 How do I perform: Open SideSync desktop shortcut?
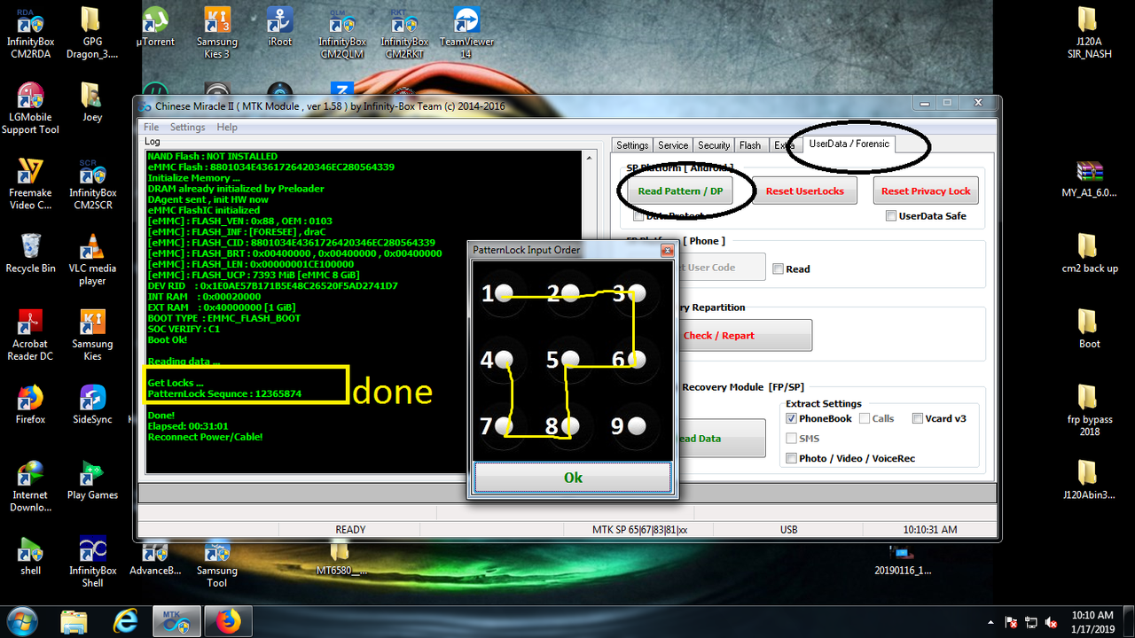92,404
